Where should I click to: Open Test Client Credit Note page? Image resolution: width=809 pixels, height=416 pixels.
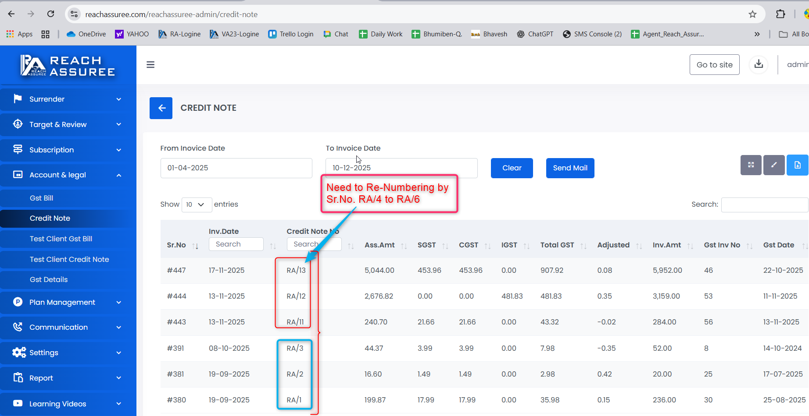coord(69,259)
